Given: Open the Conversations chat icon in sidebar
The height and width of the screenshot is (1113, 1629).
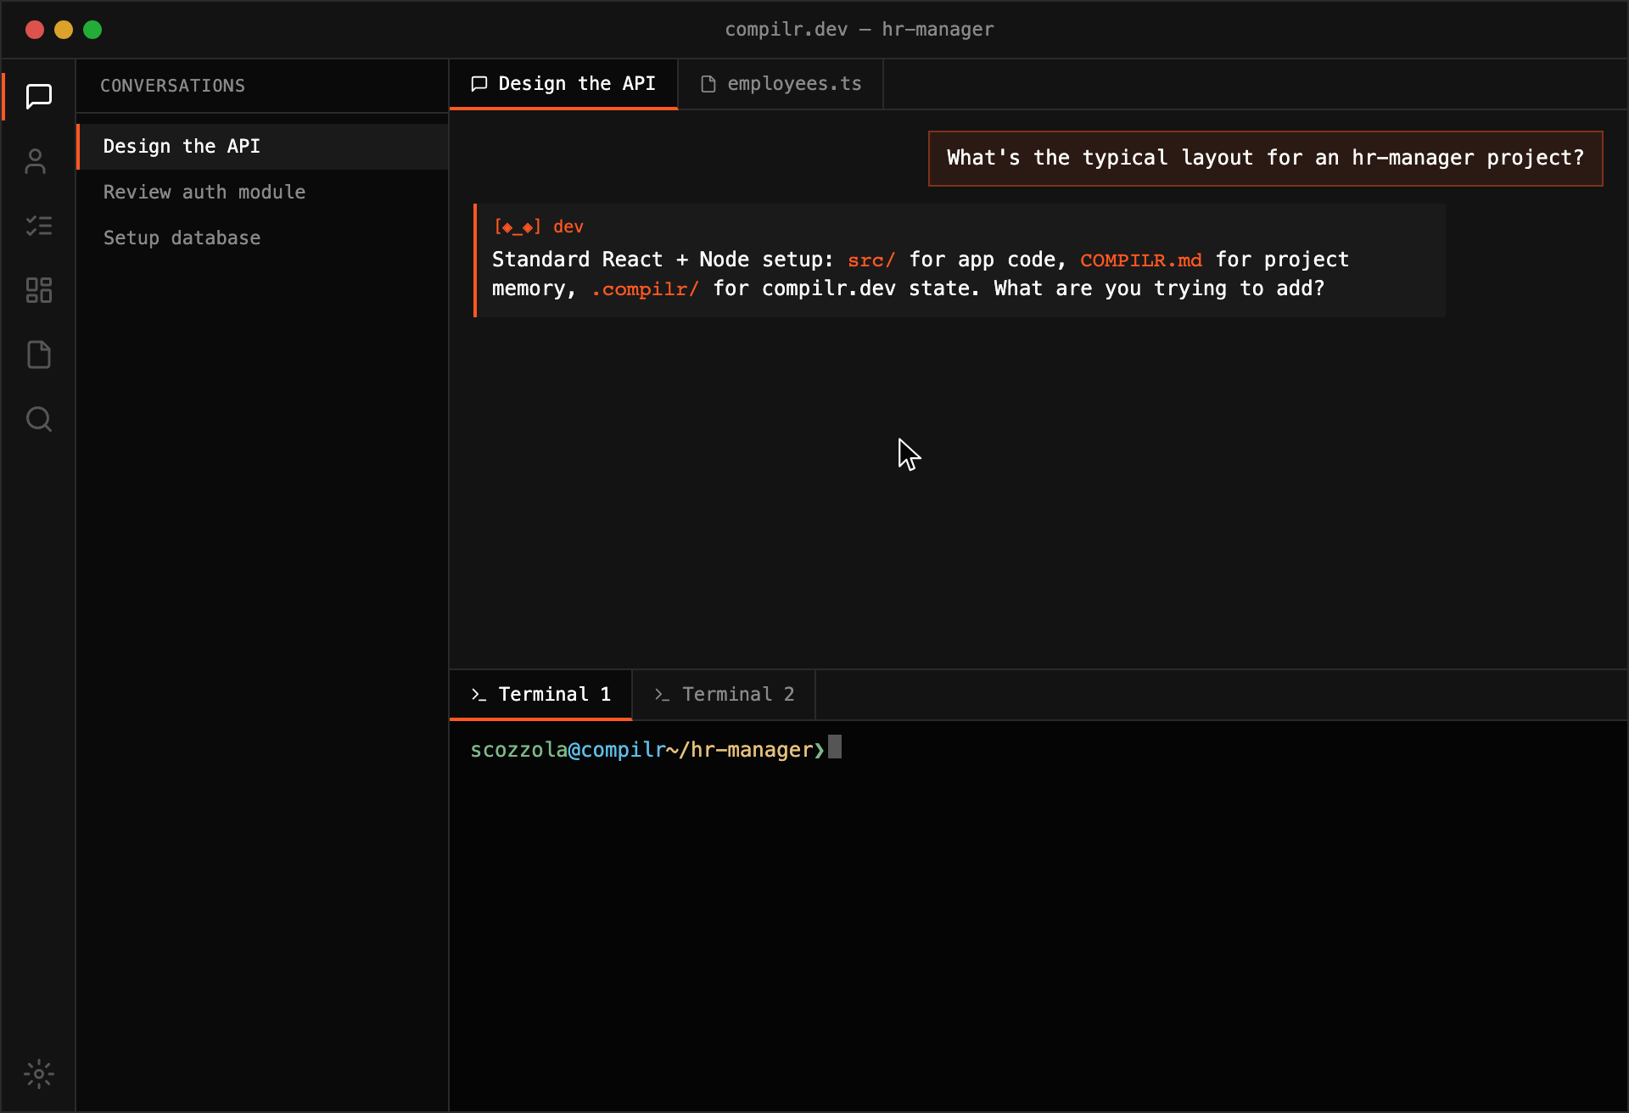Looking at the screenshot, I should [x=39, y=97].
